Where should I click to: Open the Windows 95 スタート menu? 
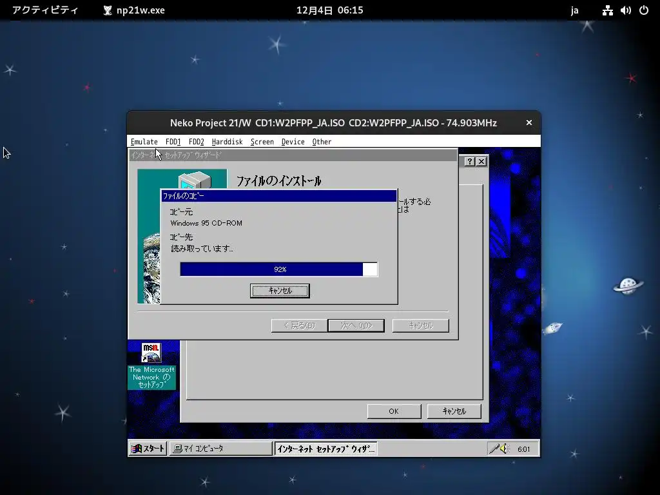(148, 449)
